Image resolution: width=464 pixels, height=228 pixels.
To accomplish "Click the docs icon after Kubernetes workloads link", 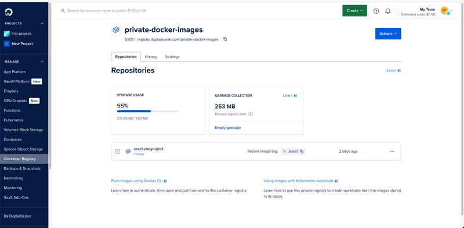I will tap(337, 181).
